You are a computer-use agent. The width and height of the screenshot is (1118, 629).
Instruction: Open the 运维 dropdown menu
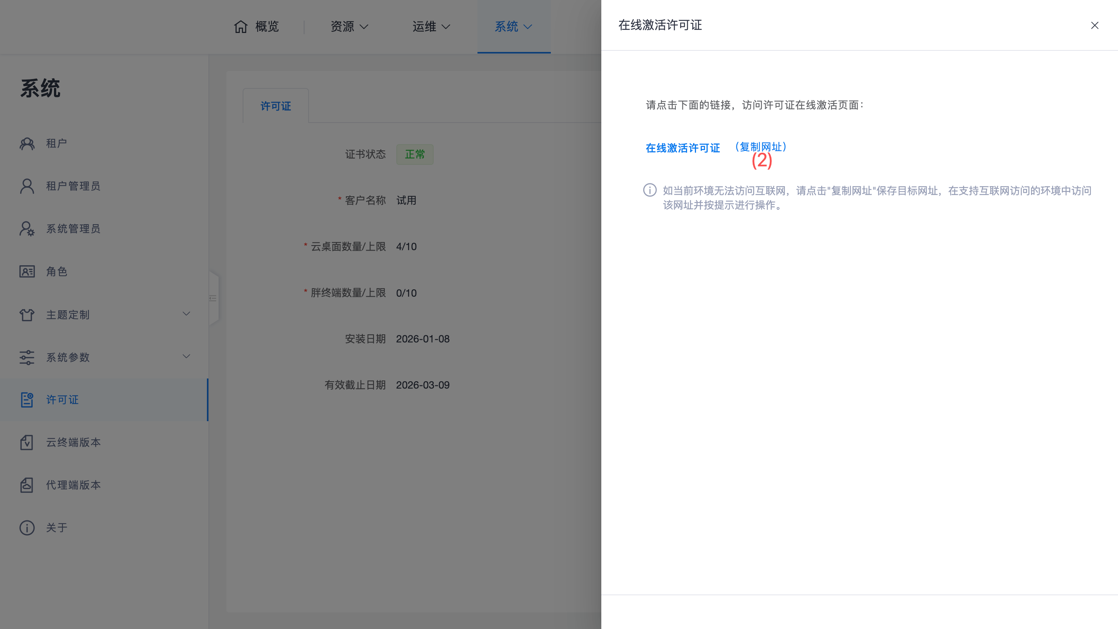pos(431,27)
